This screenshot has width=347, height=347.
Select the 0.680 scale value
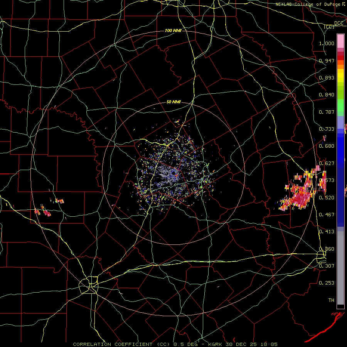[x=327, y=146]
